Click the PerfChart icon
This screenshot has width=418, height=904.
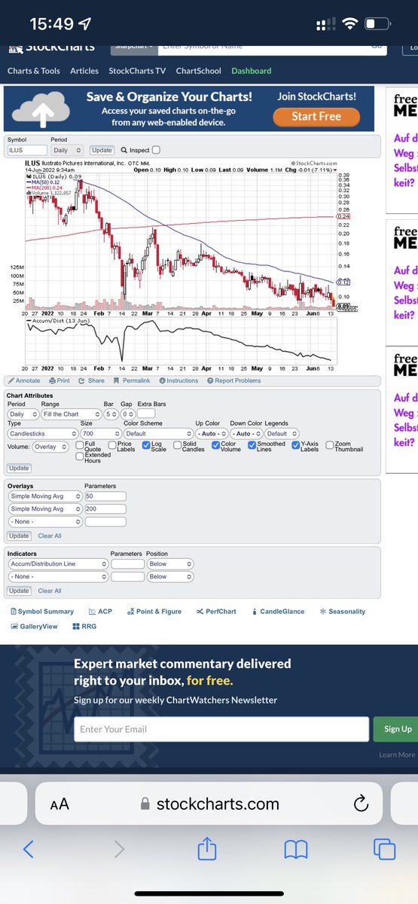pos(200,611)
